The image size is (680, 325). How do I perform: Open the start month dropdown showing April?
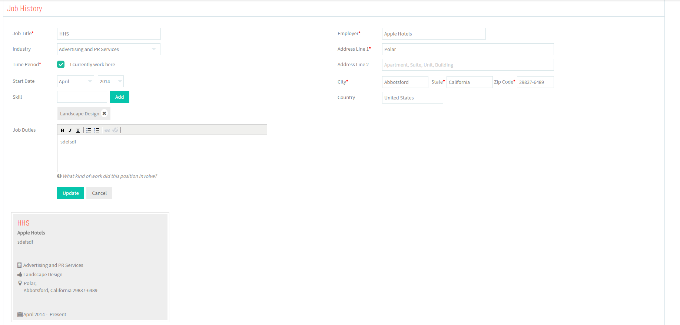[x=76, y=81]
